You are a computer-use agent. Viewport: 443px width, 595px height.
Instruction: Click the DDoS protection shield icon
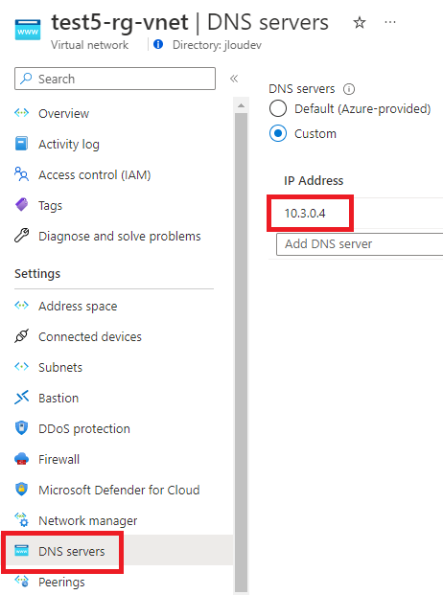(x=22, y=428)
